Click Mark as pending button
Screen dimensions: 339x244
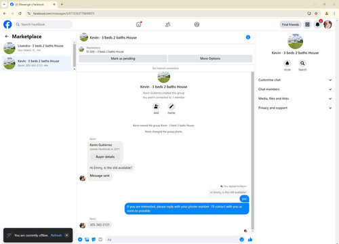[x=123, y=58]
